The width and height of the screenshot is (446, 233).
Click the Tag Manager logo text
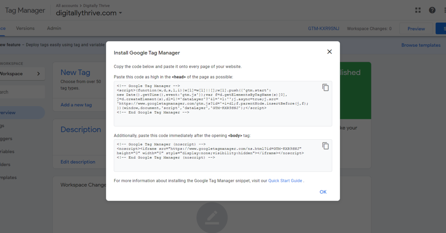25,10
